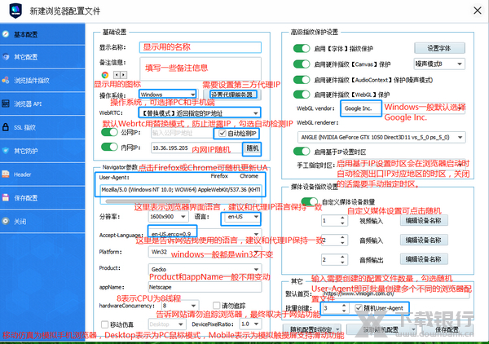The height and width of the screenshot is (344, 489).
Task: Open 浏览插件指纹 sidebar item
Action: tap(42, 81)
